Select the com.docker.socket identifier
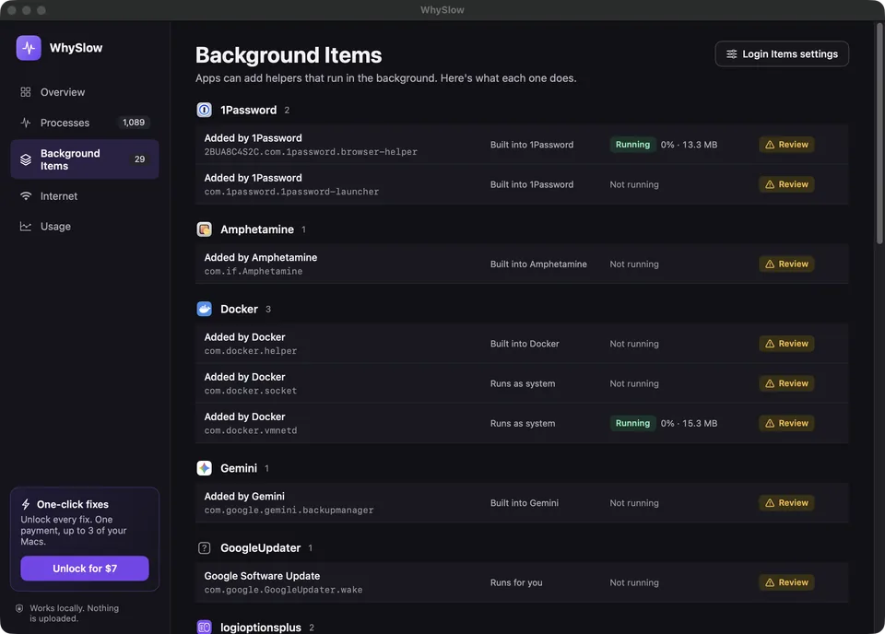The image size is (885, 634). click(251, 391)
